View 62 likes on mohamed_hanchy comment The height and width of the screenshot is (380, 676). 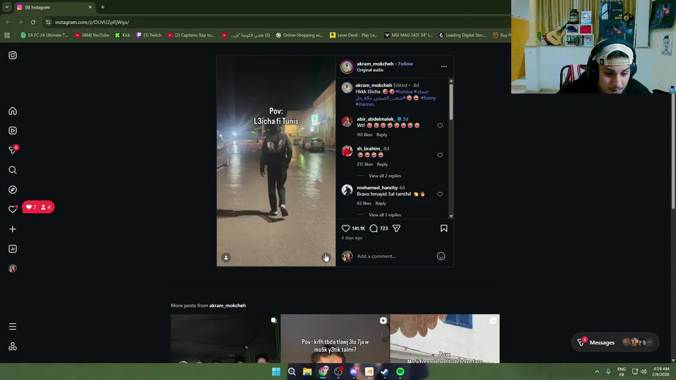tap(364, 203)
